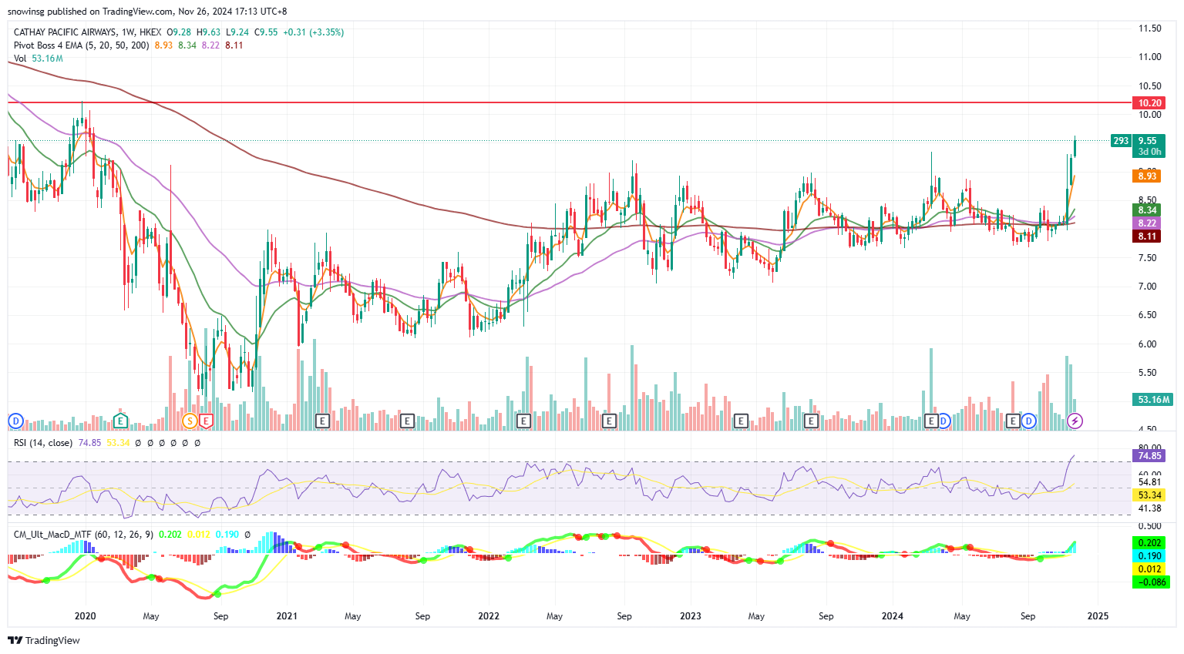Image resolution: width=1184 pixels, height=654 pixels.
Task: Click the Pivot Boss 4 EMA indicator legend
Action: 82,45
